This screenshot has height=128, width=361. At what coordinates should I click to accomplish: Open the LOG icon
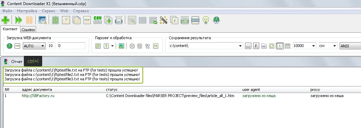[185, 20]
